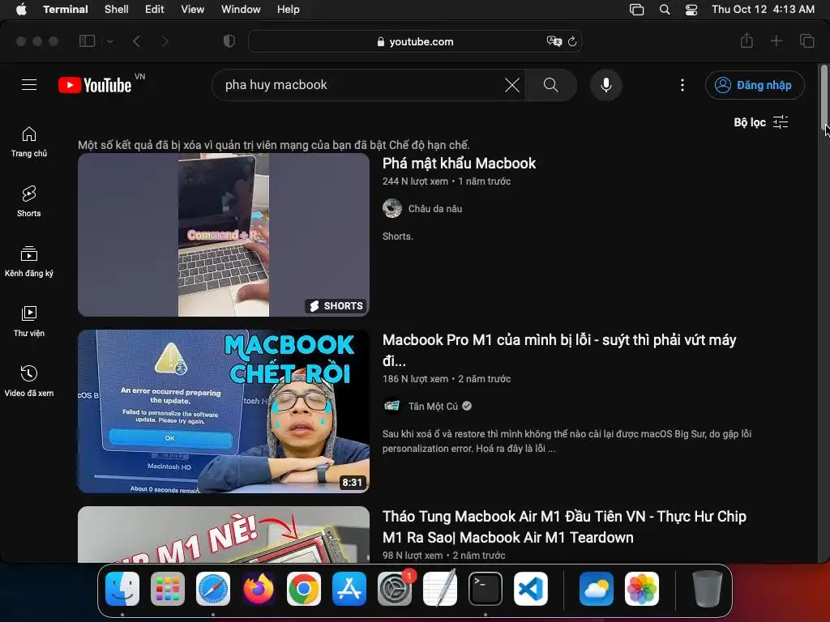This screenshot has height=622, width=830.
Task: Open Terminal from the Dock
Action: click(x=486, y=589)
